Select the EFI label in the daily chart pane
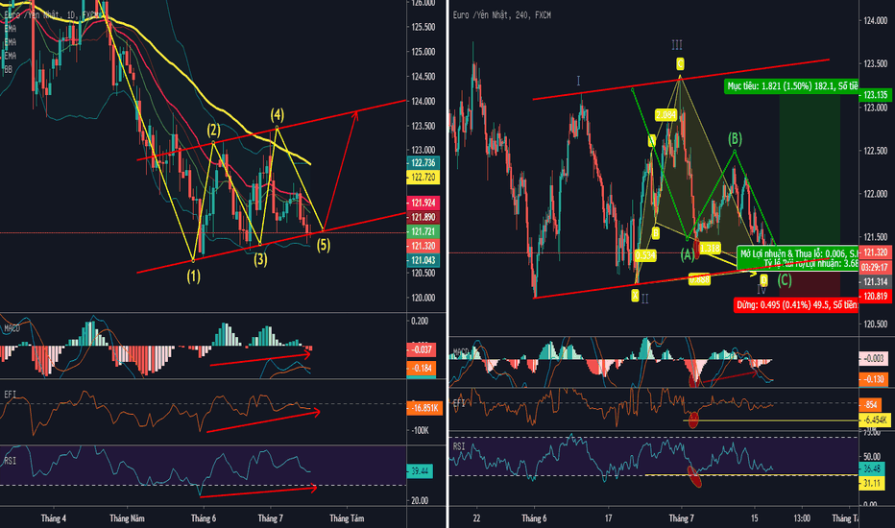 click(10, 395)
